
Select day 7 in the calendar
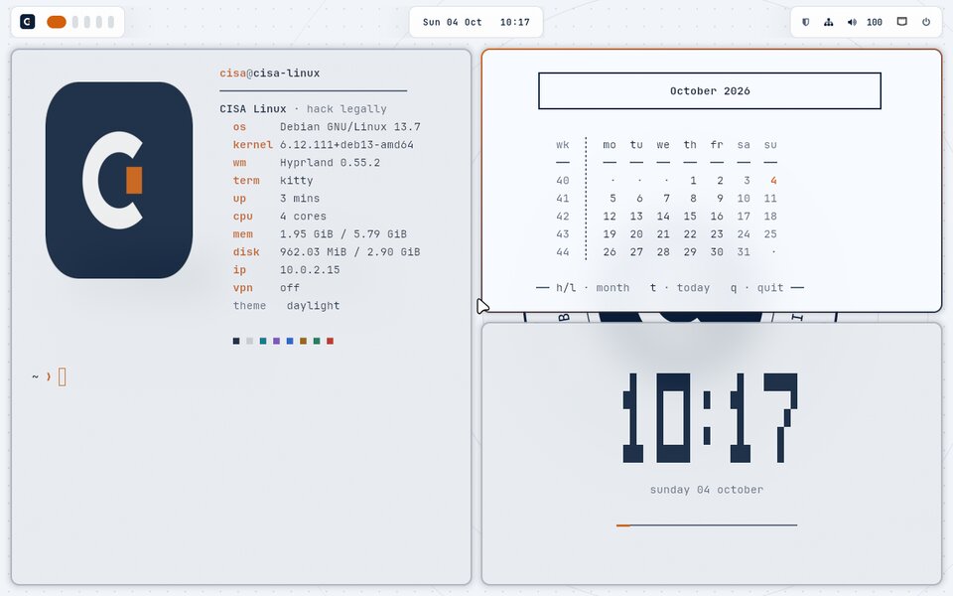(x=666, y=199)
